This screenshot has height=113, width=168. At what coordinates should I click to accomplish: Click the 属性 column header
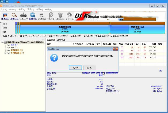[160, 44]
